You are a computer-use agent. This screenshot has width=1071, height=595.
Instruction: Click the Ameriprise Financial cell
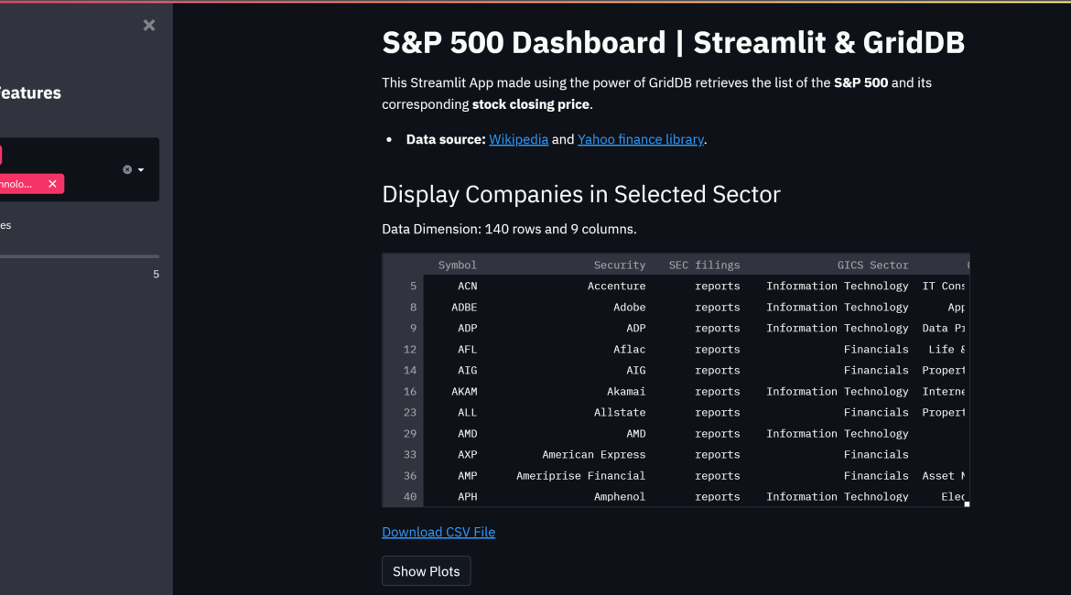(580, 476)
